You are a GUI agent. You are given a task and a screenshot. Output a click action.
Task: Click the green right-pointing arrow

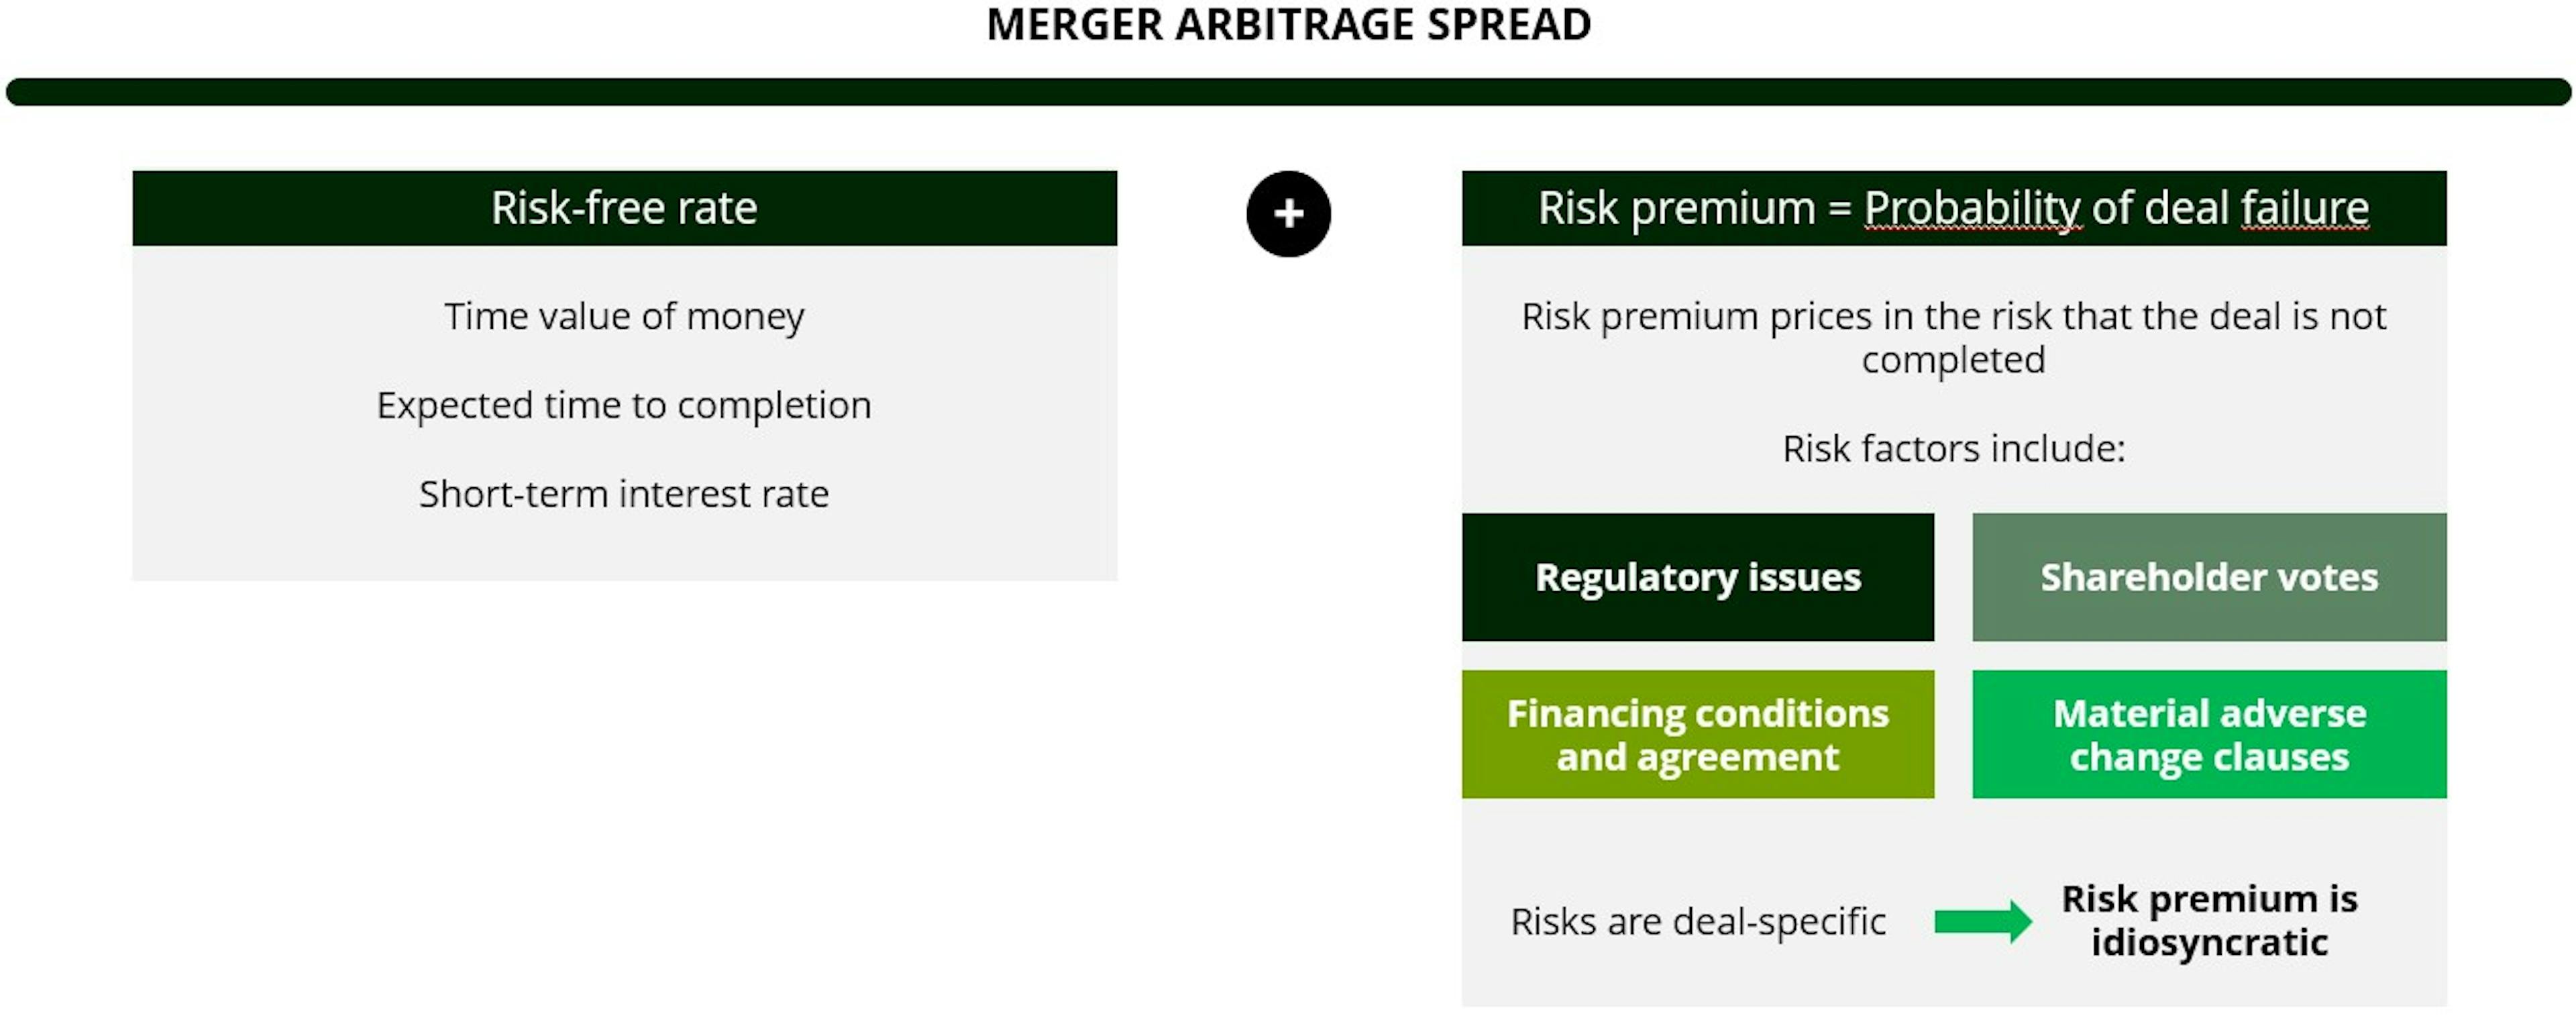coord(1982,921)
